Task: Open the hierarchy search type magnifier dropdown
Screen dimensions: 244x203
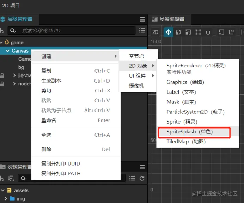Action: 13,30
